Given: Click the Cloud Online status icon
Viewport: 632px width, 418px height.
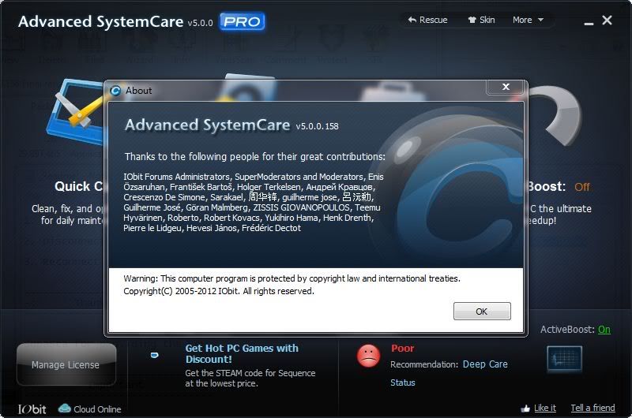Looking at the screenshot, I should pyautogui.click(x=65, y=409).
